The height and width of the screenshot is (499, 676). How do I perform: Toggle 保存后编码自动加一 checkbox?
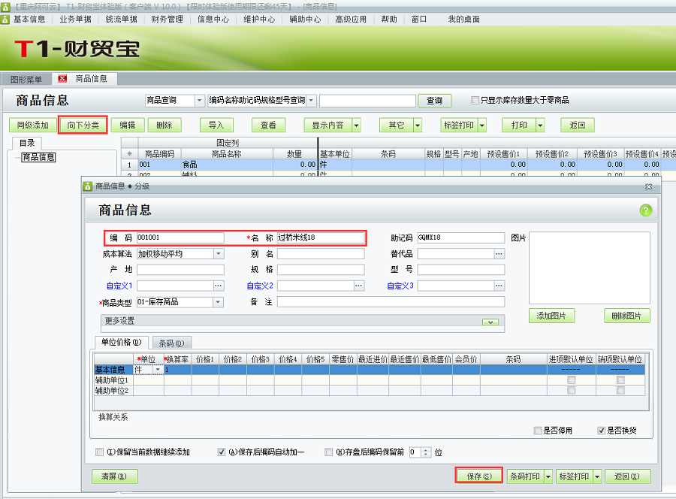(221, 452)
